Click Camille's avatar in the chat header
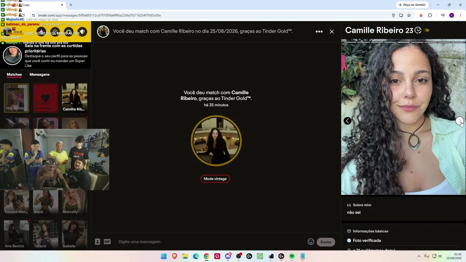466x262 pixels. tap(103, 32)
